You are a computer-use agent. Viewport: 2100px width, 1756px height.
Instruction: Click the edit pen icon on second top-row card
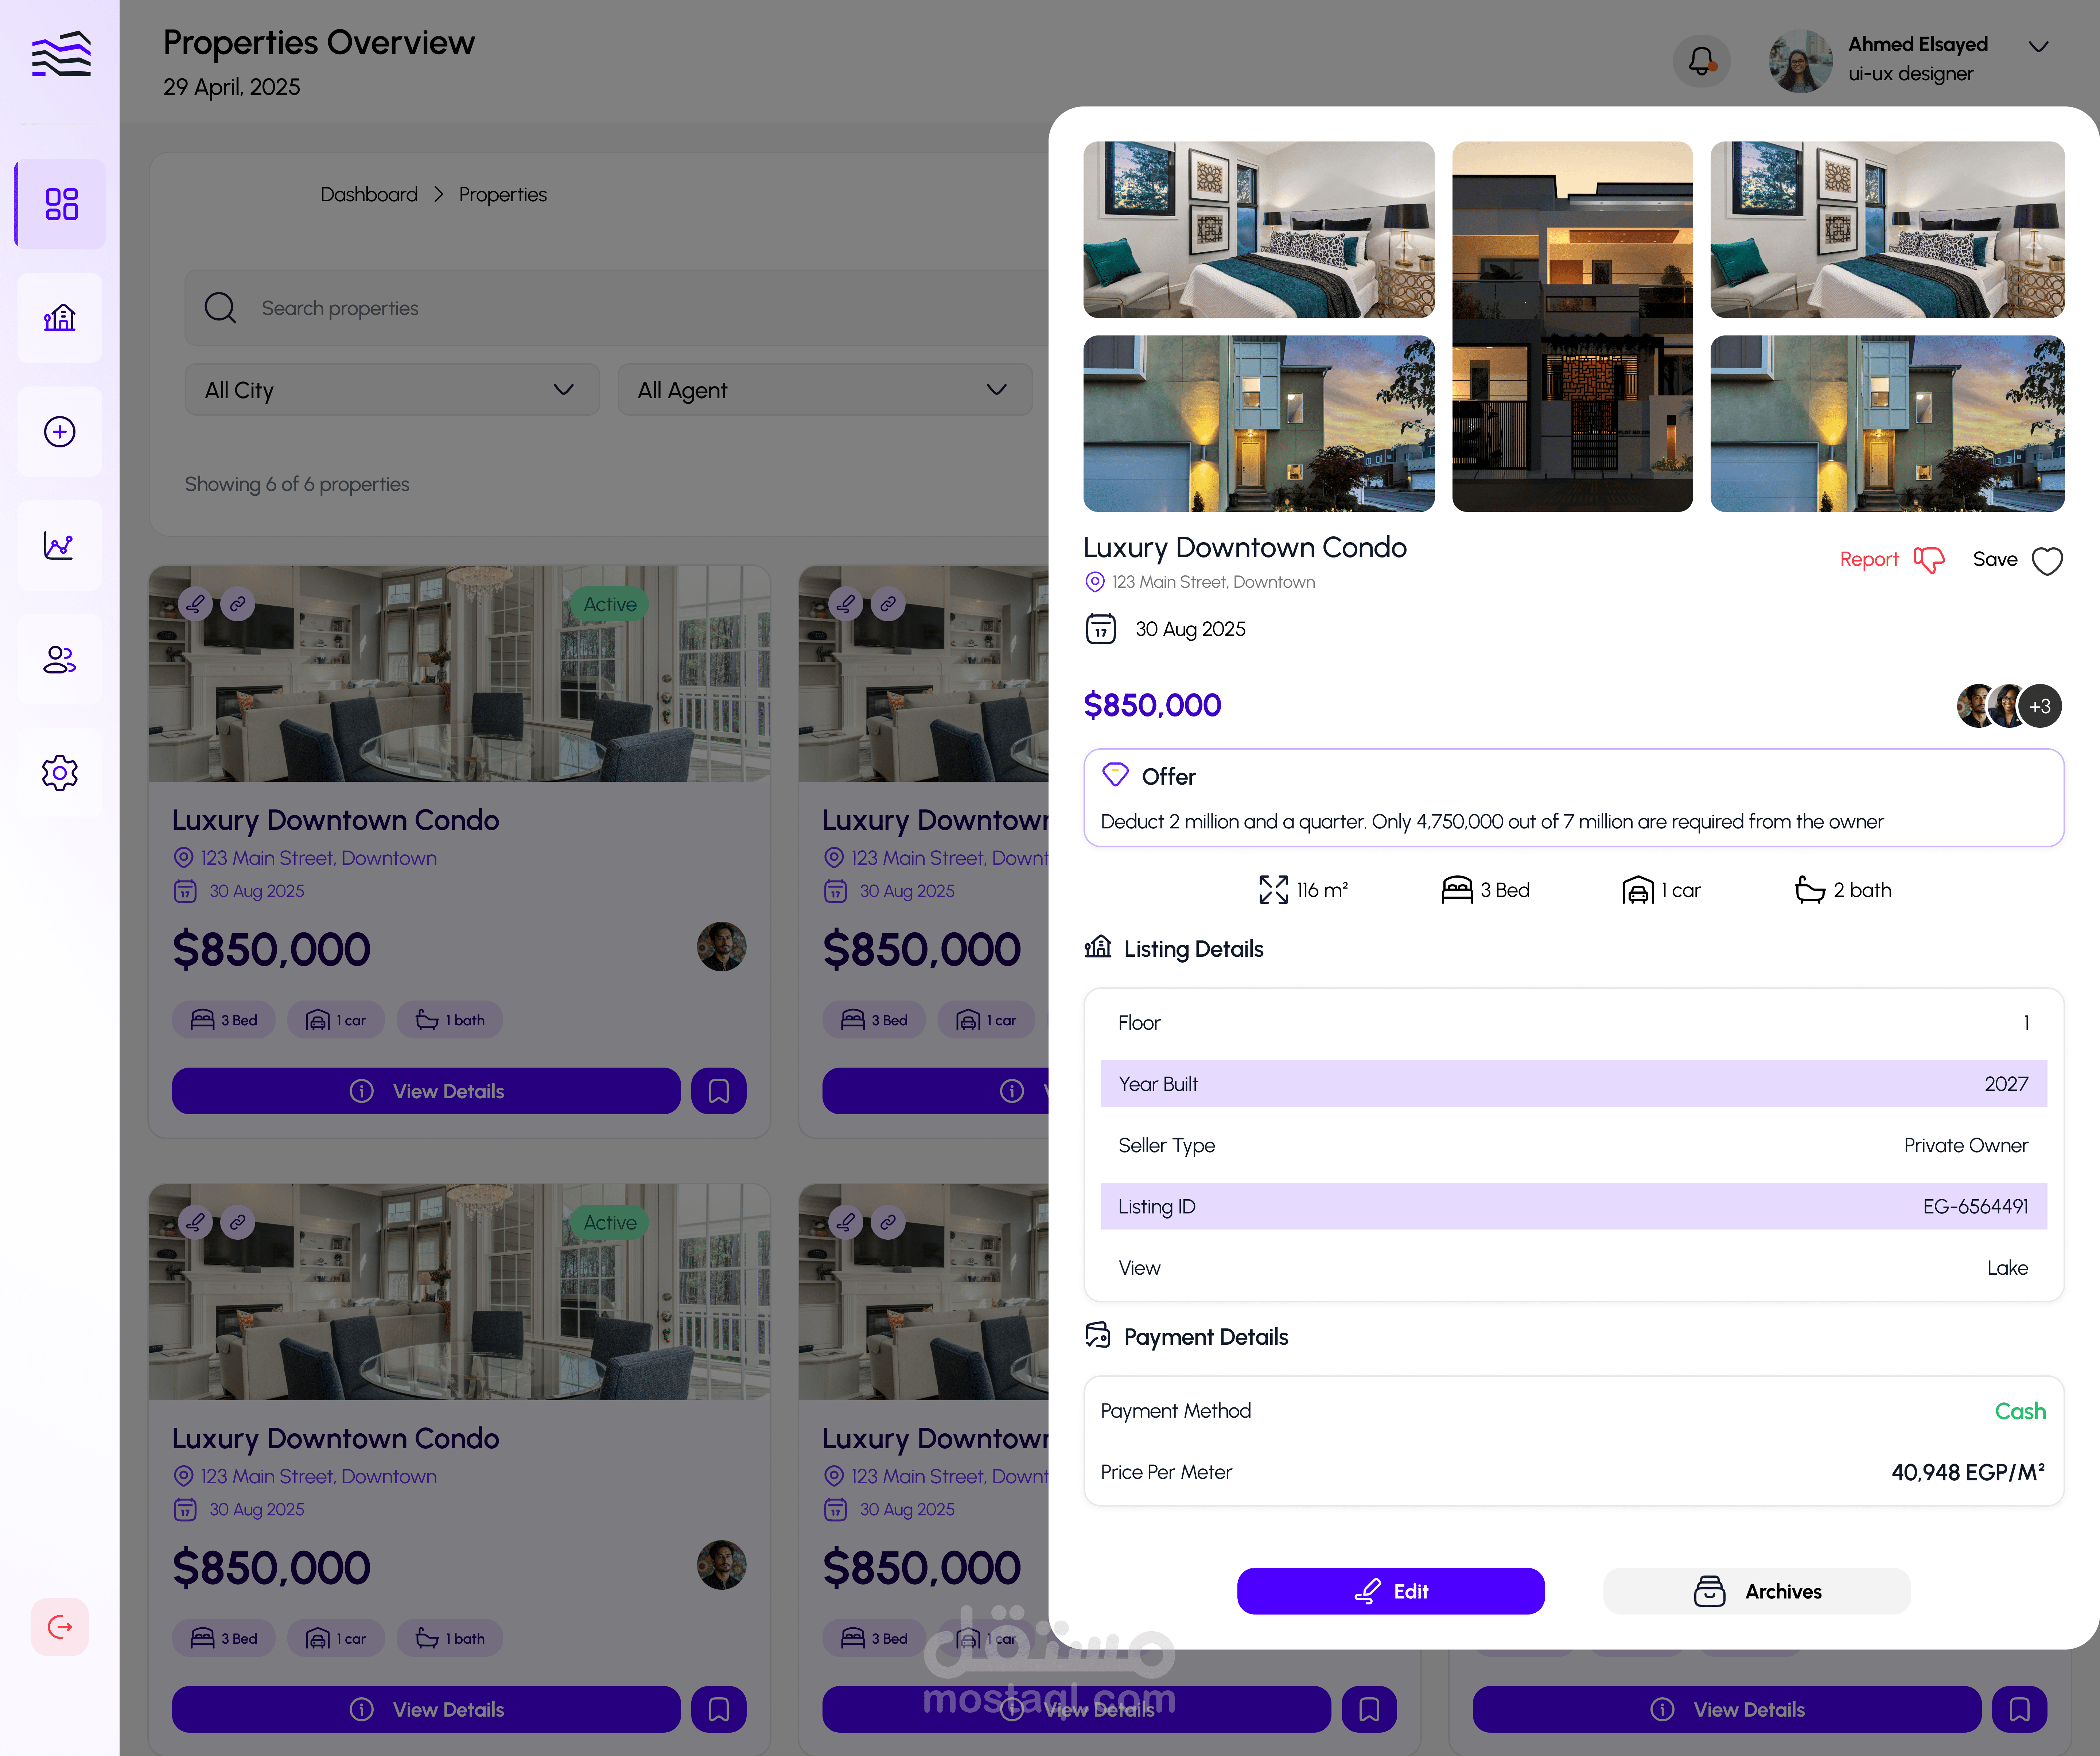846,604
